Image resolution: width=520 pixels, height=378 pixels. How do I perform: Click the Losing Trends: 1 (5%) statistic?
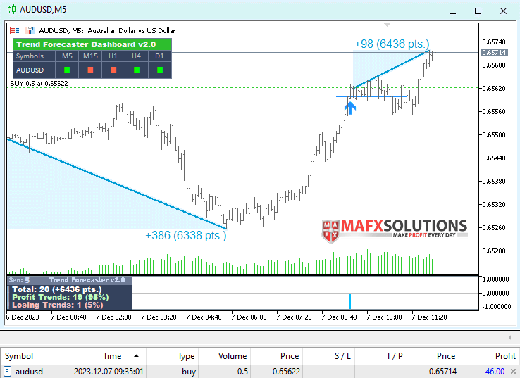point(57,305)
